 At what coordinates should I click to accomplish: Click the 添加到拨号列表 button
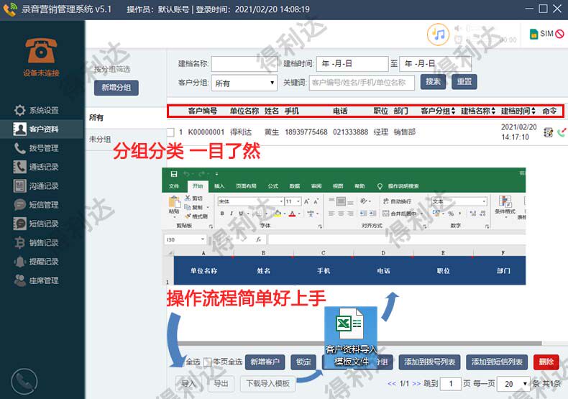[x=430, y=362]
